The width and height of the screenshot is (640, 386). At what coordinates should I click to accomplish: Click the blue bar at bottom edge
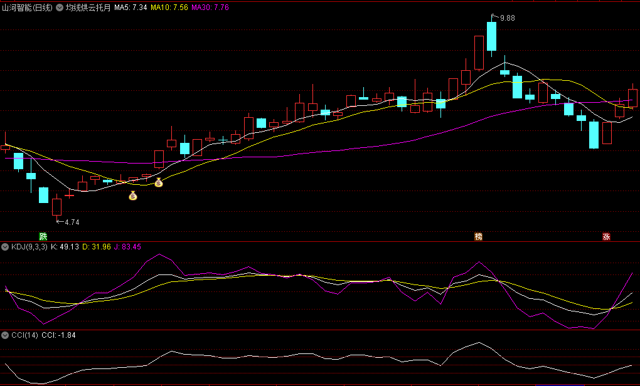(559, 384)
